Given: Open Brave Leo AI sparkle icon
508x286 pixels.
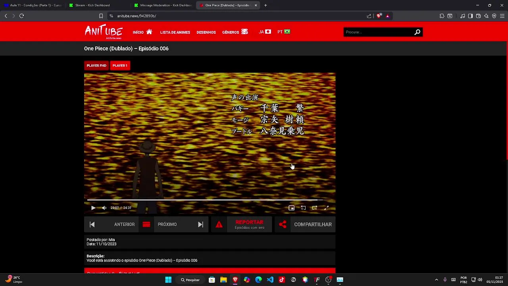Looking at the screenshot, I should pyautogui.click(x=486, y=16).
